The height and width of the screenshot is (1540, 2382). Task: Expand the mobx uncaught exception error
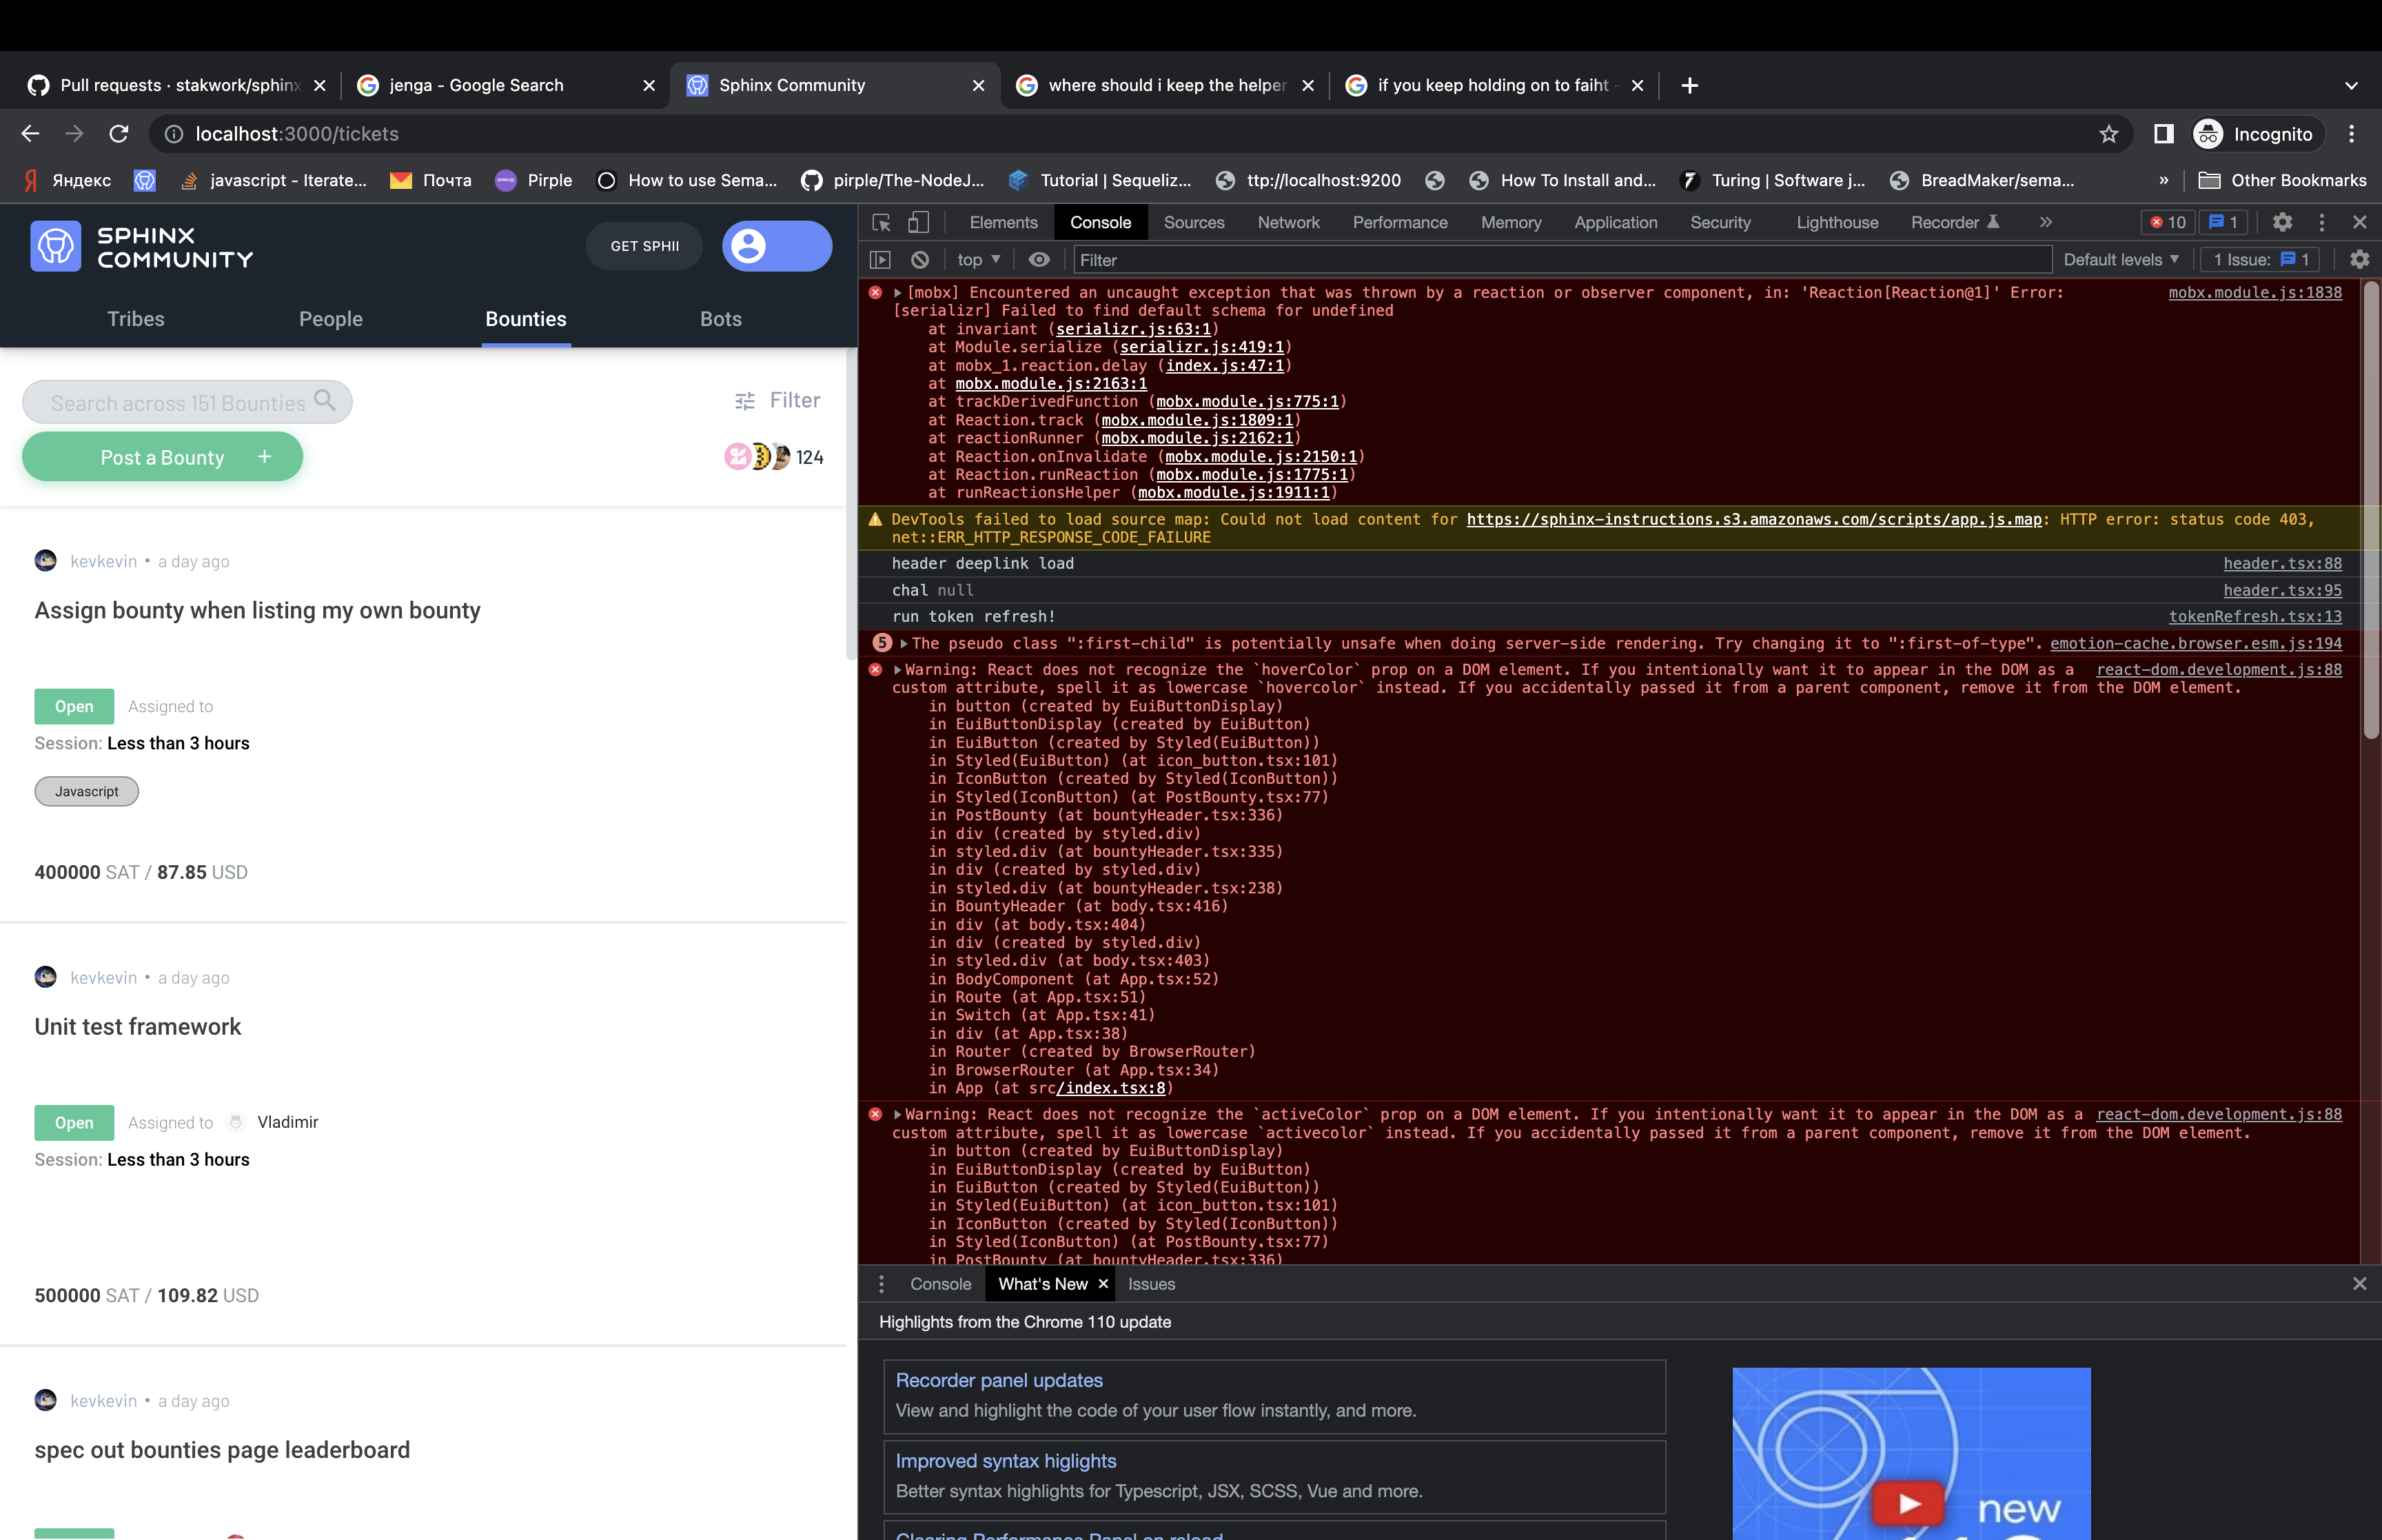[x=897, y=293]
